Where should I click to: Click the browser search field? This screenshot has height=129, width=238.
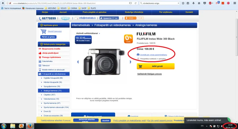coord(159,3)
